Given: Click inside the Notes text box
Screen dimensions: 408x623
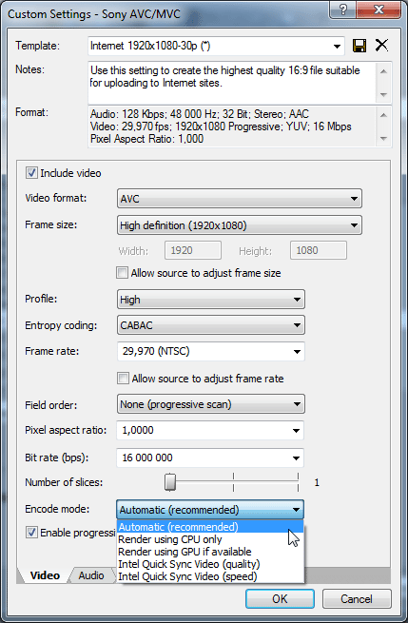Looking at the screenshot, I should (232, 82).
